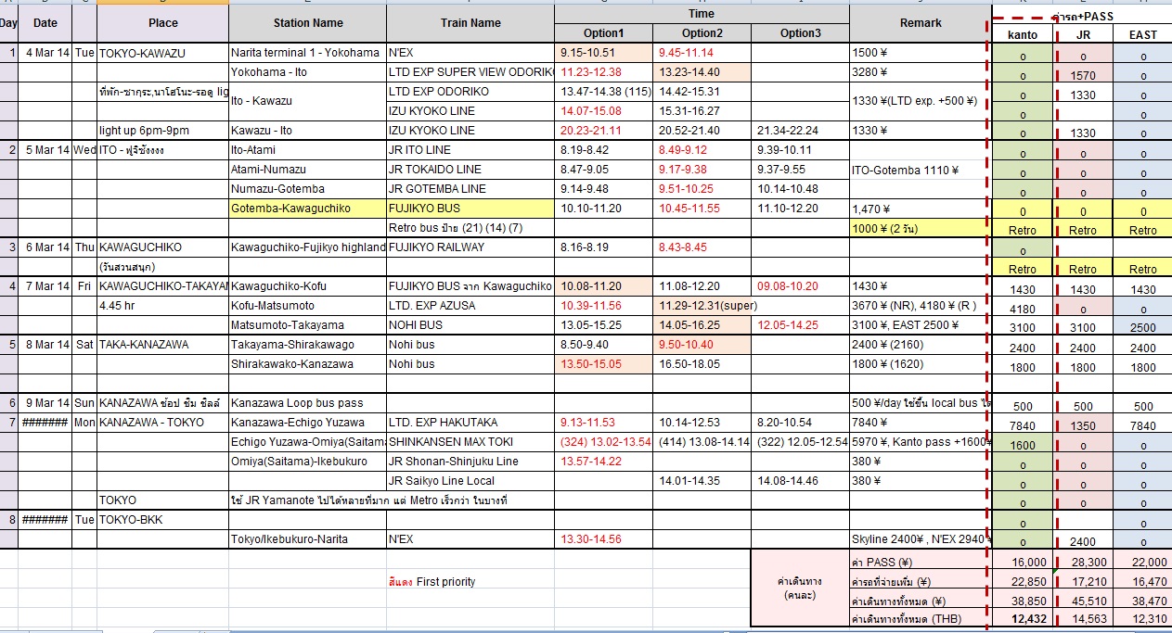
Task: Select the 'Takayama-Shirakawago' station cell
Action: [x=308, y=345]
